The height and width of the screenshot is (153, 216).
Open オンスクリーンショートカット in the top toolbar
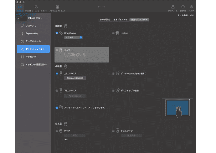(36, 7)
